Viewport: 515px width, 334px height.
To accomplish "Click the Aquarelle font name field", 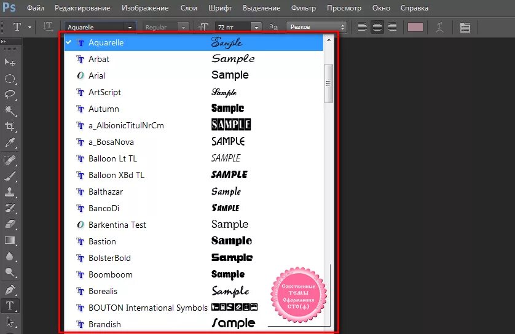I will [x=95, y=27].
